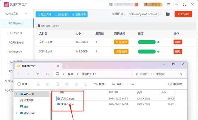Edit the output directory path field
The image size is (198, 120).
tap(143, 14)
